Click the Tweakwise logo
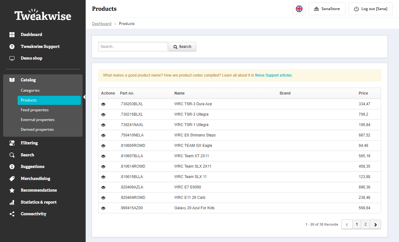399x242 pixels. coord(43,15)
